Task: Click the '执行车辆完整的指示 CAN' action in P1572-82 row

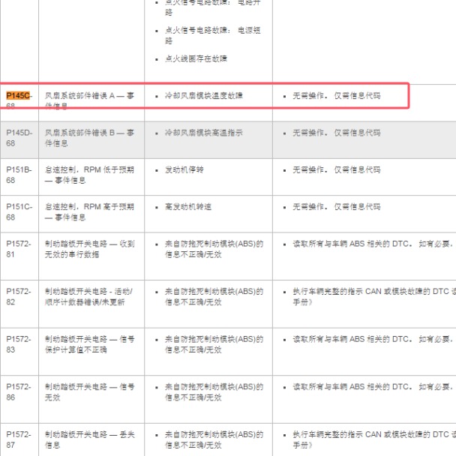Action: click(374, 297)
